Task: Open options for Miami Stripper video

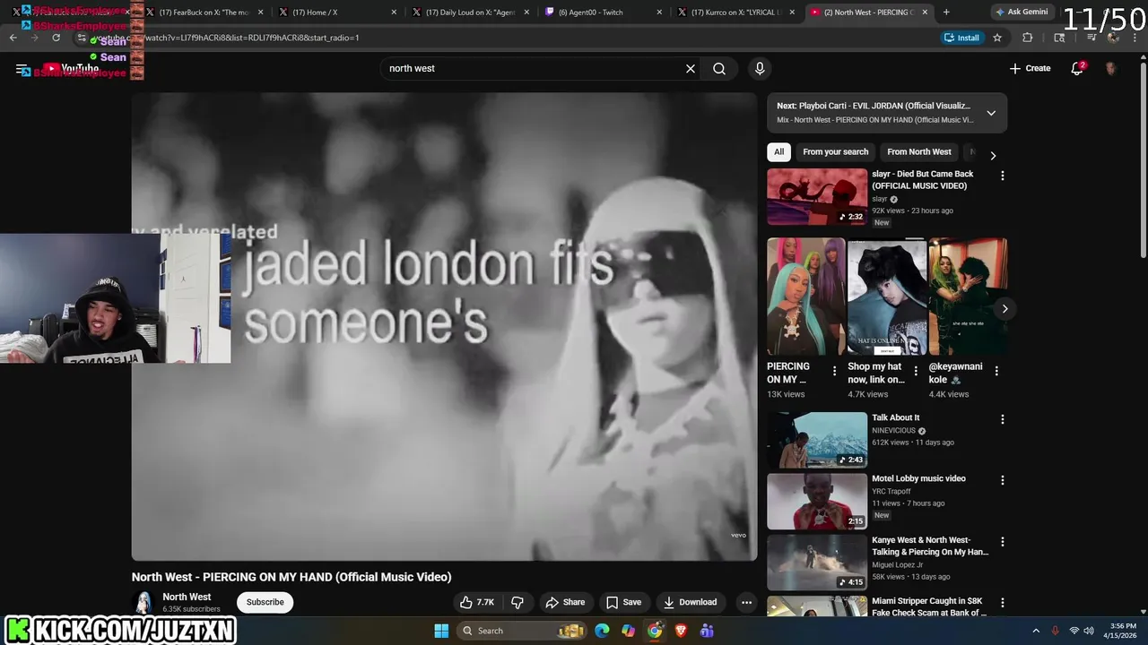Action: [1003, 603]
